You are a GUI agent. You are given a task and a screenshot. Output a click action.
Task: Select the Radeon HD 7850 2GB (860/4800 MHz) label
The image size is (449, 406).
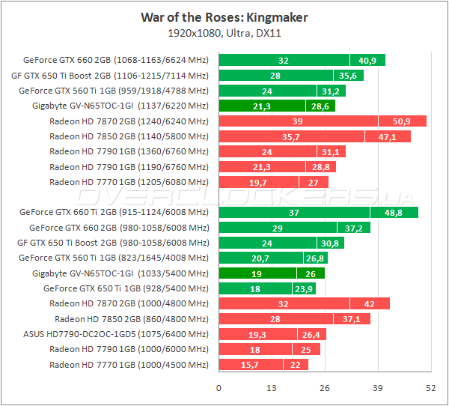pyautogui.click(x=132, y=319)
